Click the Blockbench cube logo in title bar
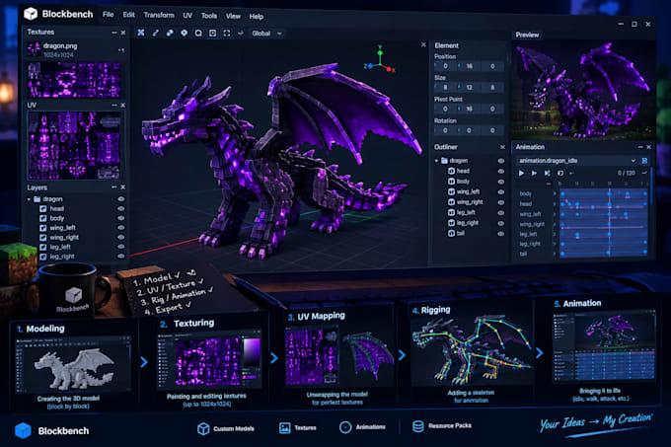Screen dimensions: 671x447 (x=31, y=14)
